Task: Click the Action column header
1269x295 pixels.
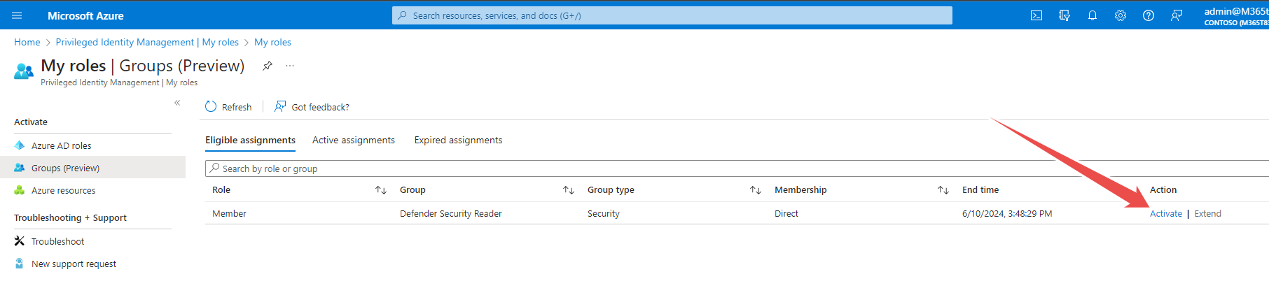Action: click(x=1163, y=190)
